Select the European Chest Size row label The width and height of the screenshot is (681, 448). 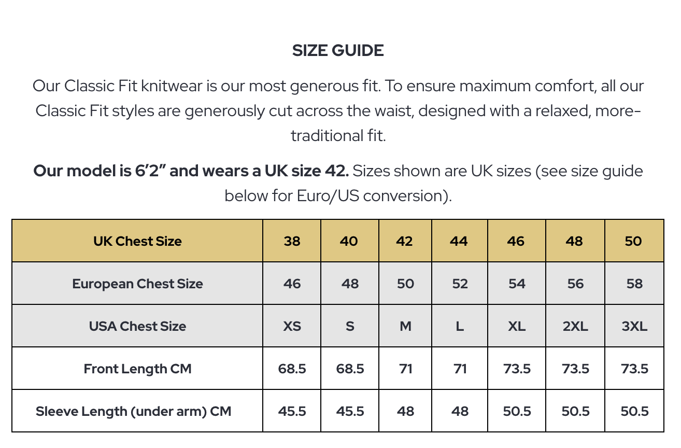point(137,284)
